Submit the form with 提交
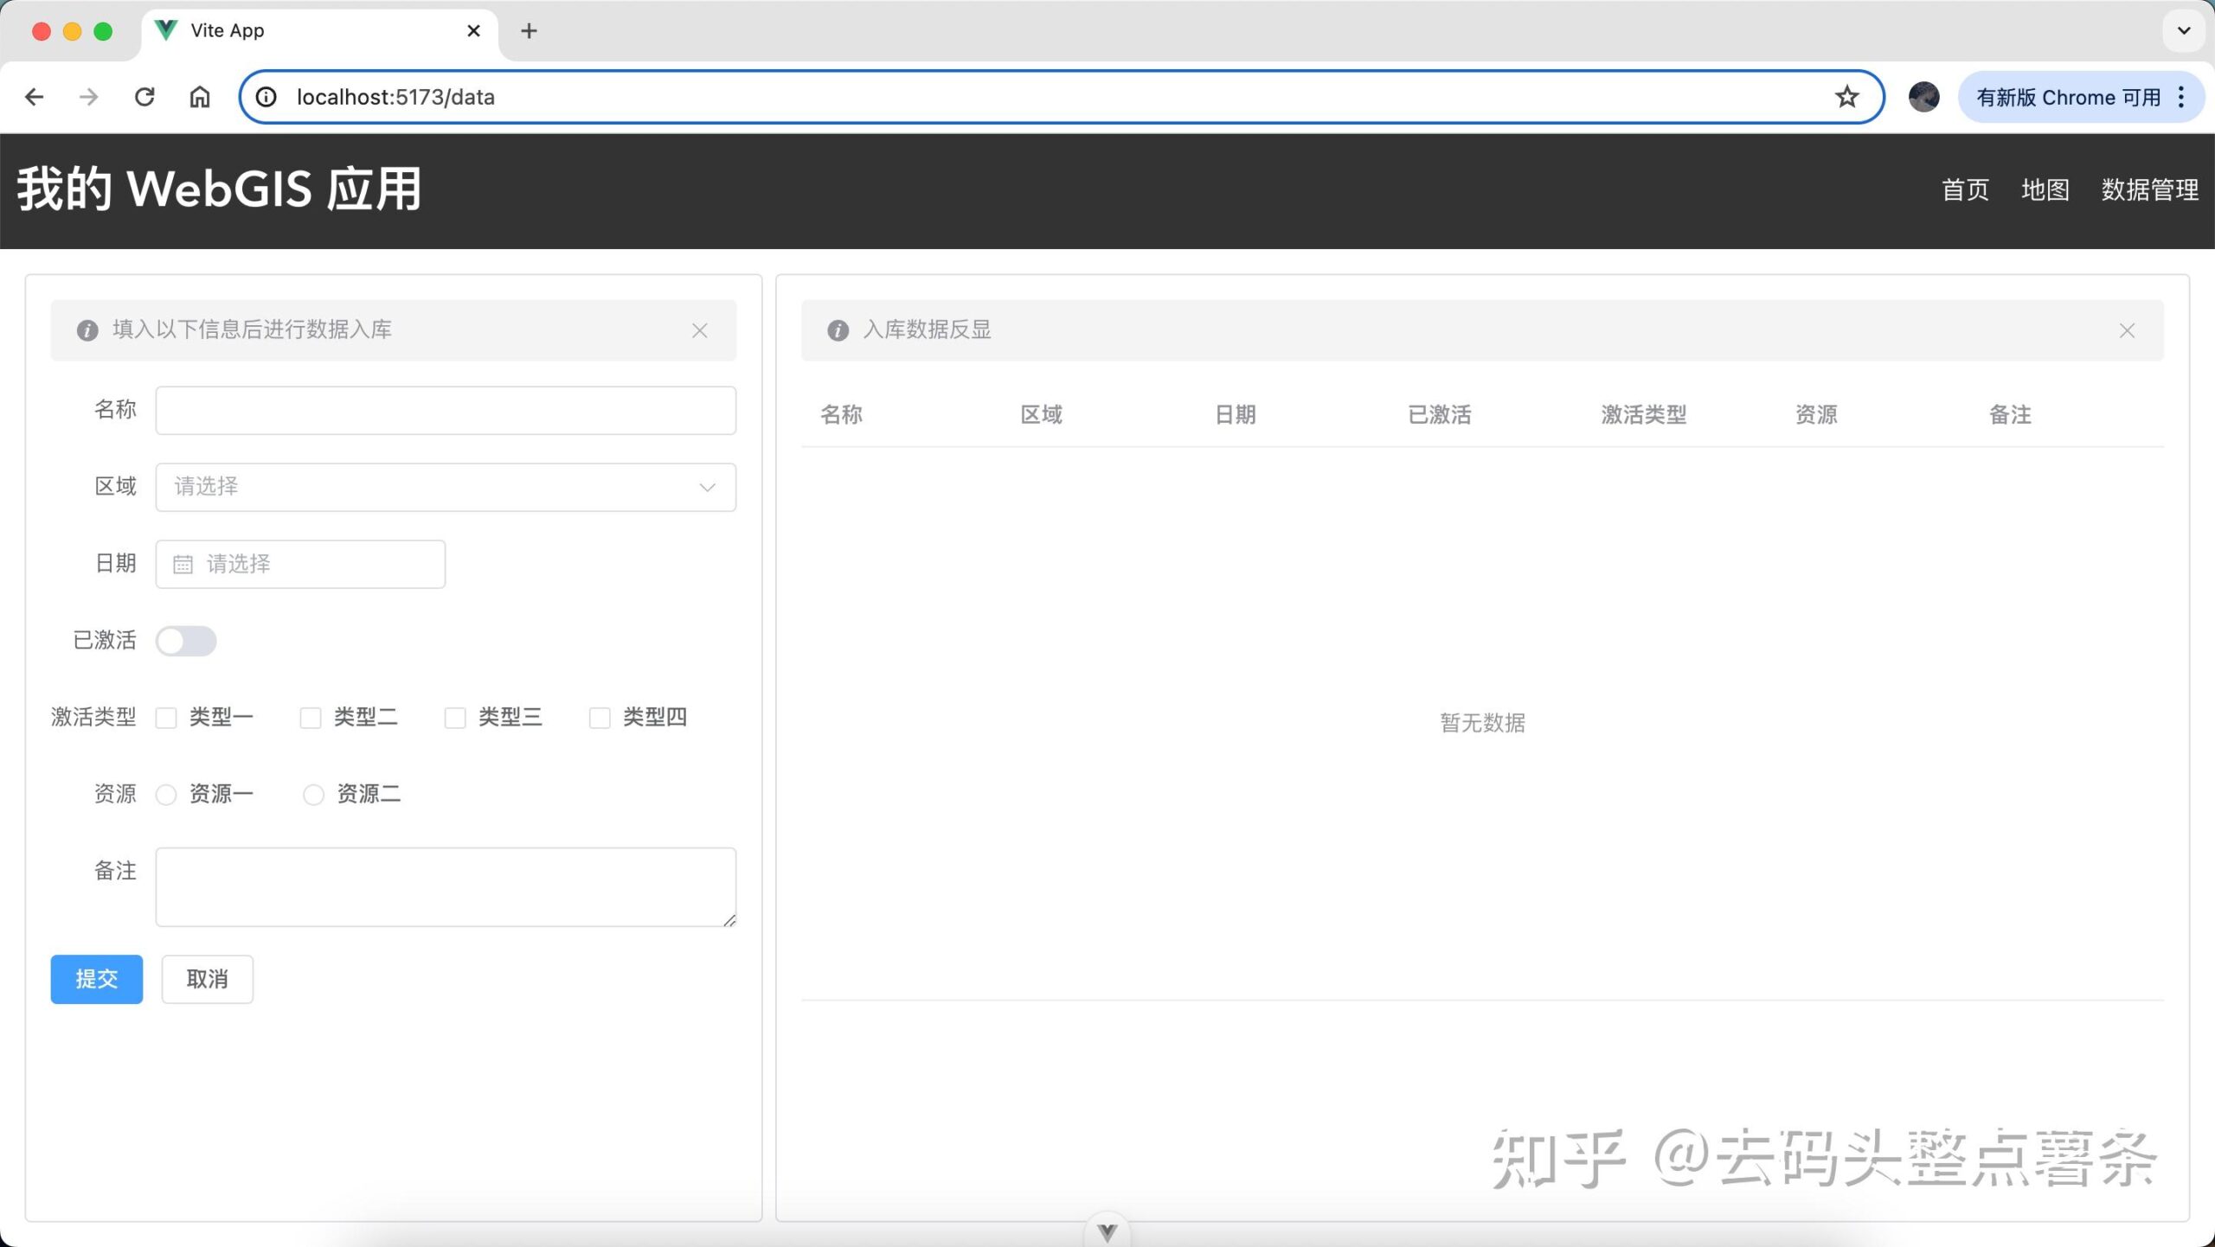The image size is (2215, 1247). pos(97,979)
